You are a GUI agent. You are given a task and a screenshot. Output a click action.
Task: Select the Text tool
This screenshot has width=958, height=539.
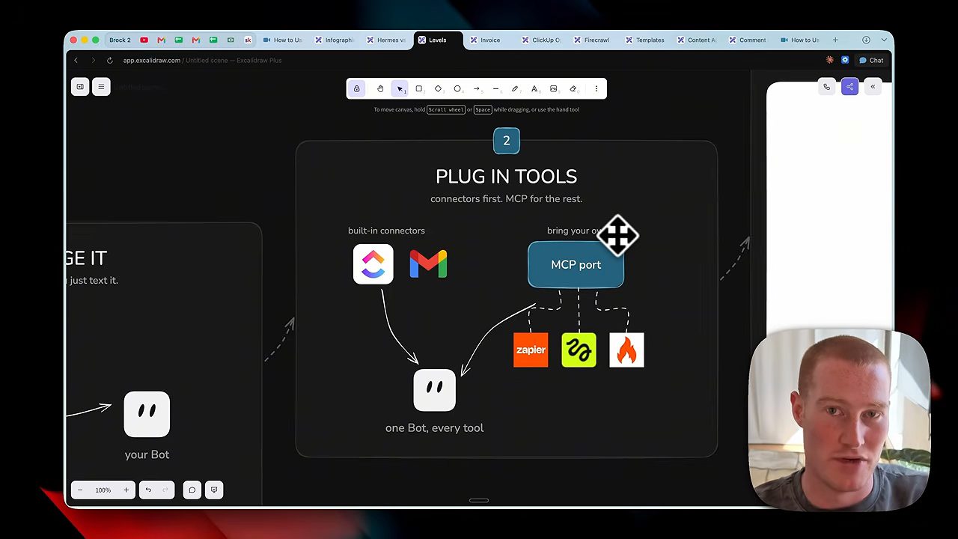pos(534,88)
